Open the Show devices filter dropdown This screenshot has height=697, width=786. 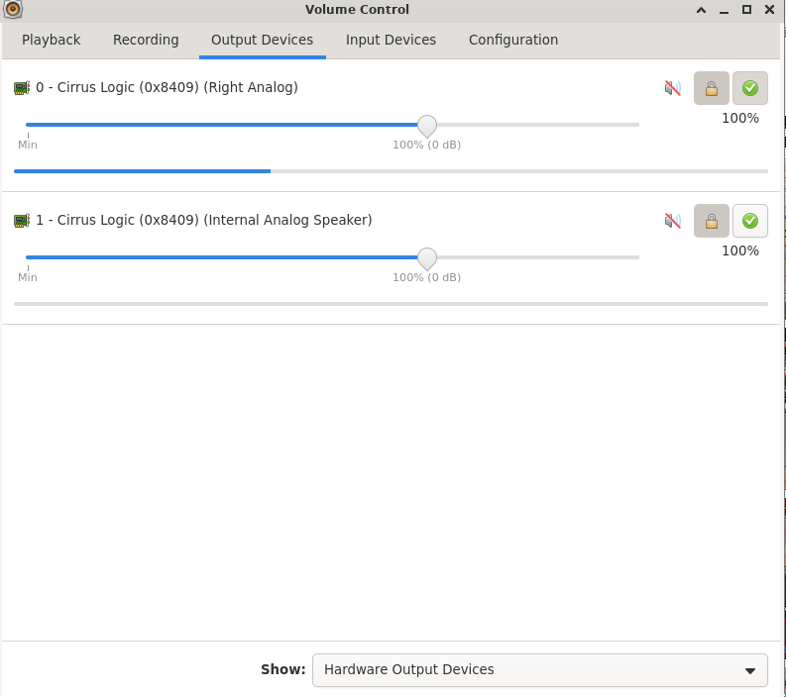pyautogui.click(x=540, y=670)
